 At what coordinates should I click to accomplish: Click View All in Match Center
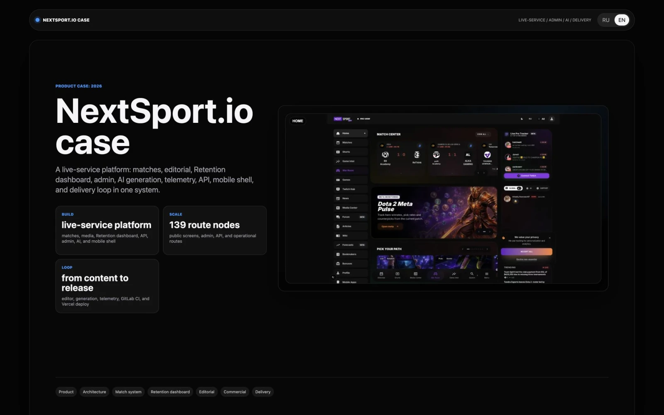pyautogui.click(x=483, y=134)
